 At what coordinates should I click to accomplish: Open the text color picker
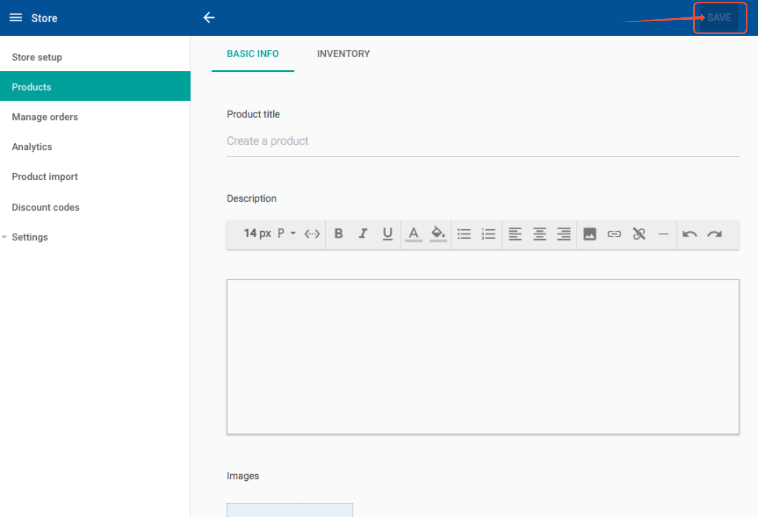(x=414, y=234)
